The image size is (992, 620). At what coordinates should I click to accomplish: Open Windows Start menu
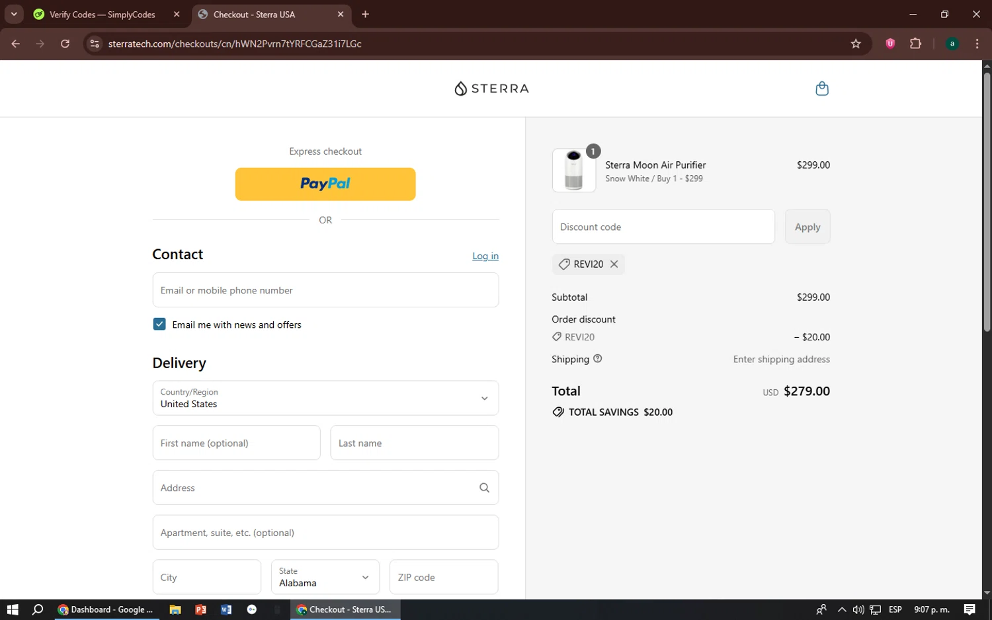pos(13,609)
